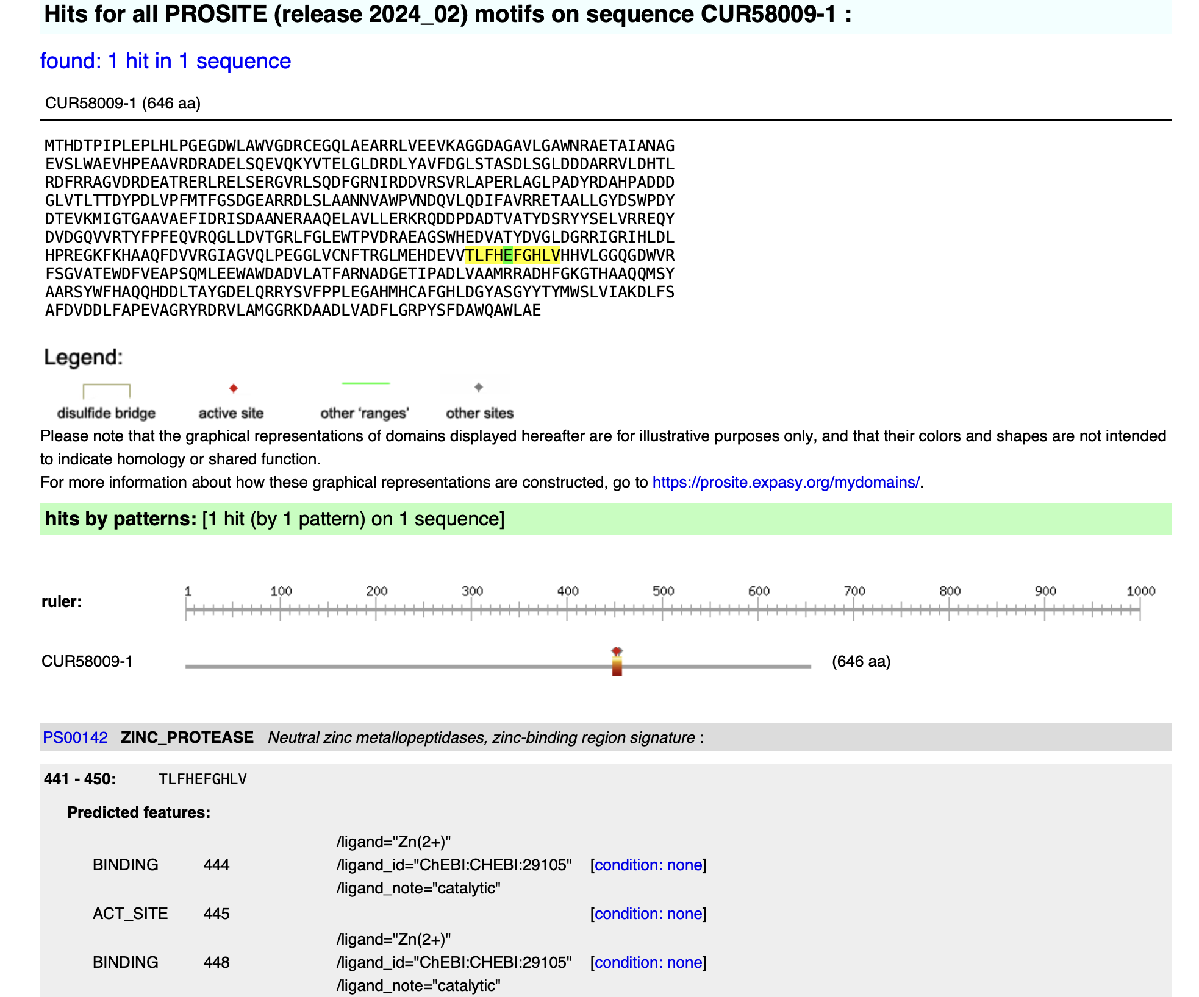This screenshot has width=1199, height=997.
Task: Click the first sequence line starting MTHDTPIPLEPLHLP
Action: click(x=360, y=146)
